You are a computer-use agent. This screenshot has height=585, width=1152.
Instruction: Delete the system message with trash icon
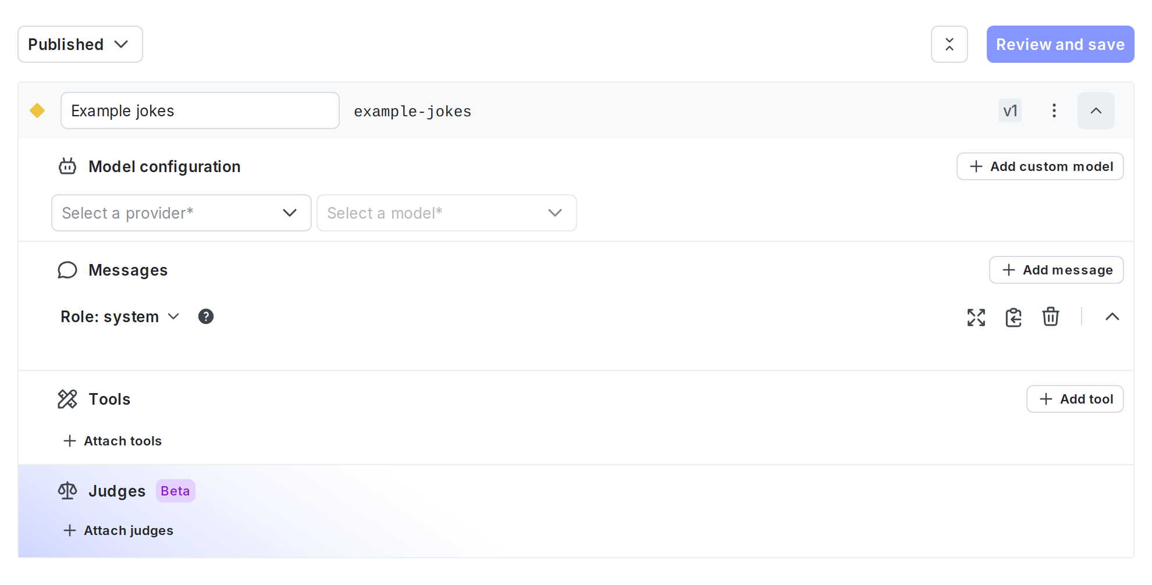[x=1050, y=317]
